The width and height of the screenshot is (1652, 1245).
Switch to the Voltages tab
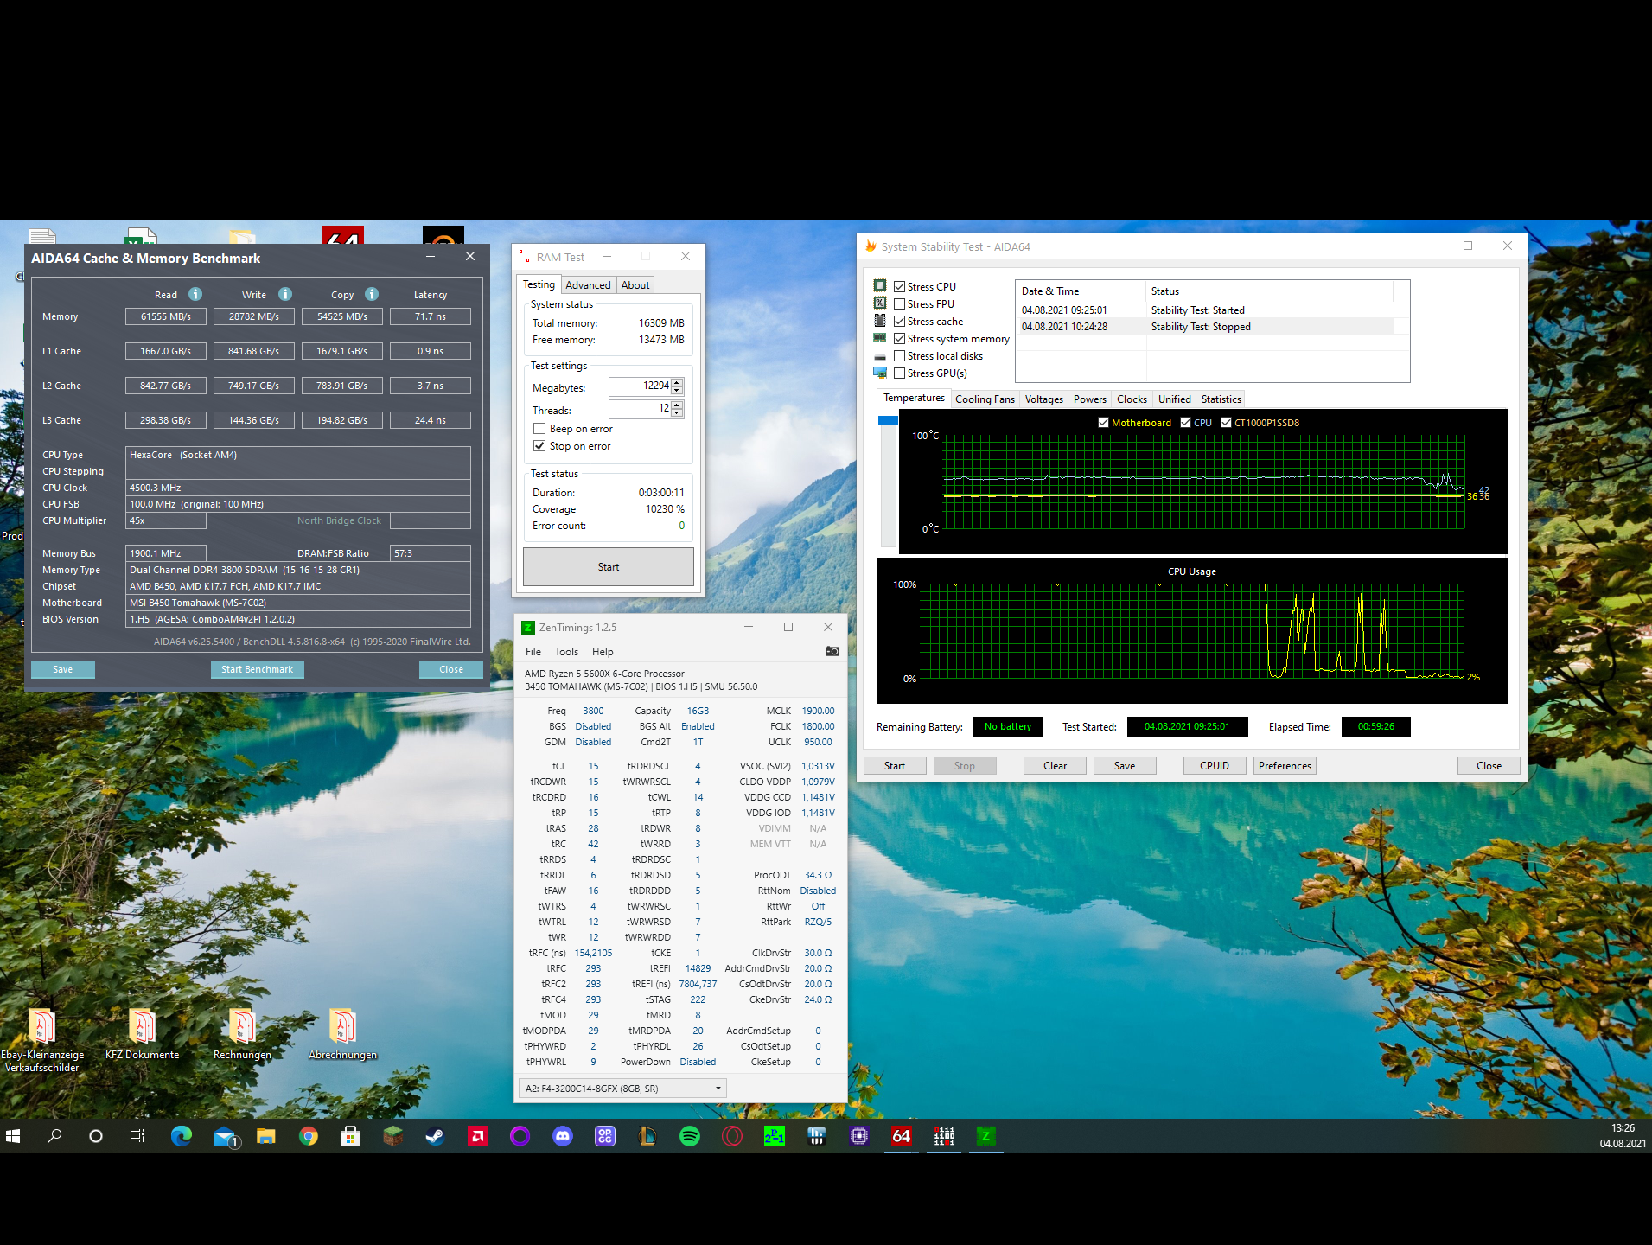pos(1043,399)
